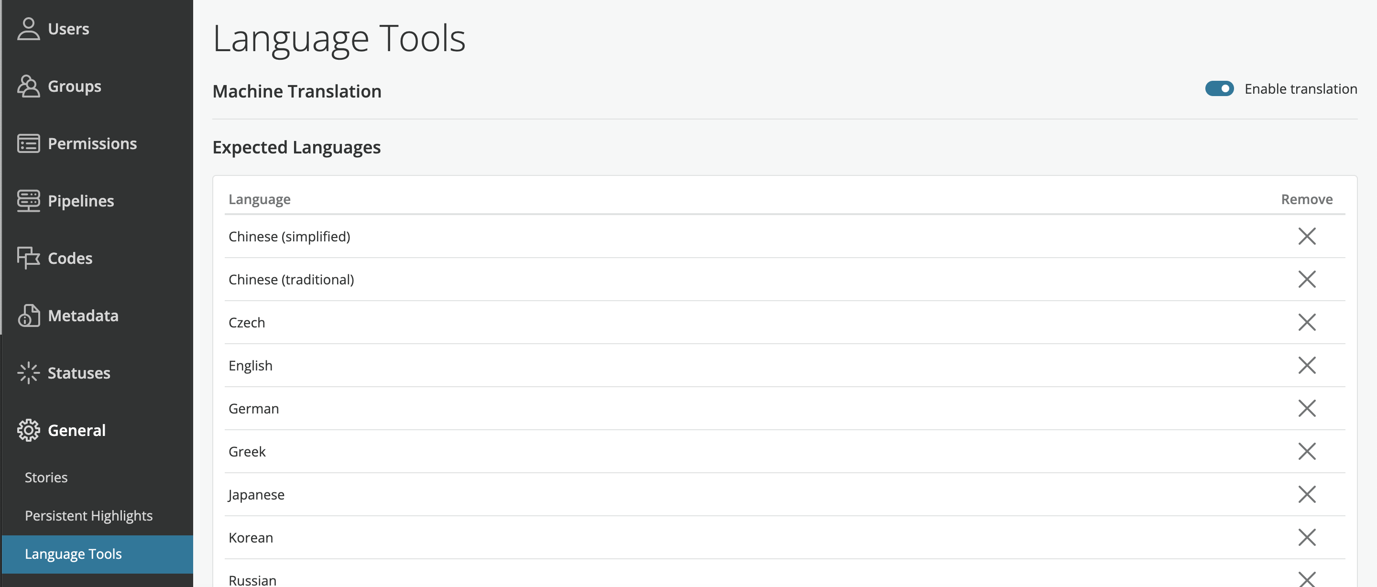Image resolution: width=1377 pixels, height=587 pixels.
Task: Click the Statuses spinner icon
Action: coord(28,373)
